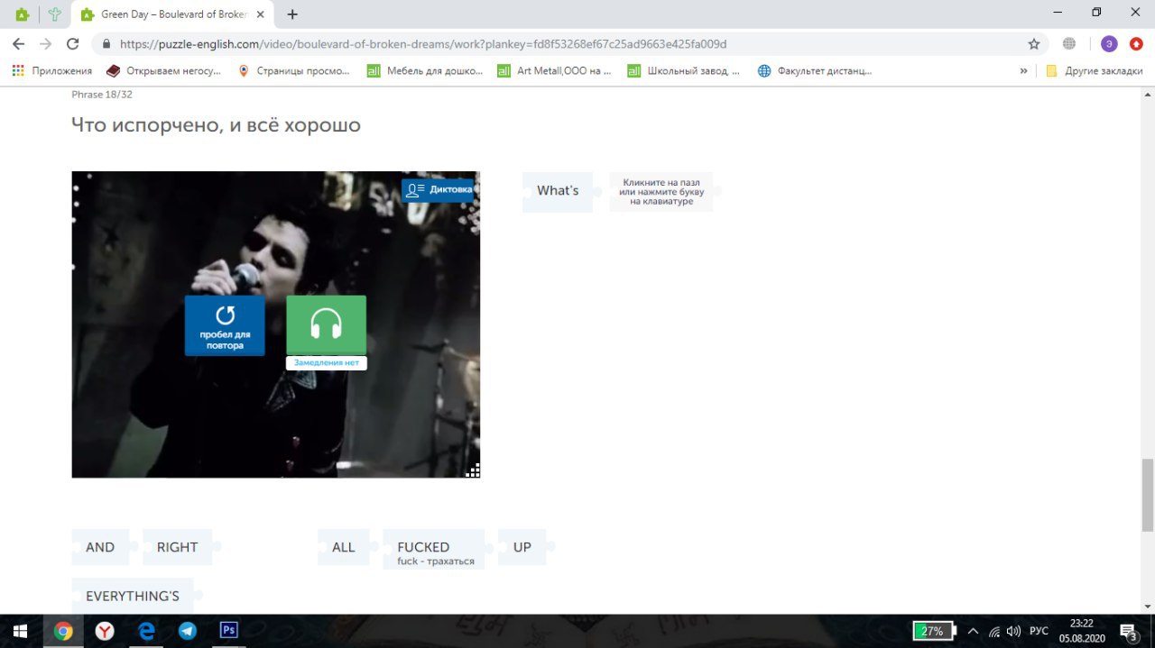Open Приложения apps bookmark
The height and width of the screenshot is (648, 1155).
[52, 70]
